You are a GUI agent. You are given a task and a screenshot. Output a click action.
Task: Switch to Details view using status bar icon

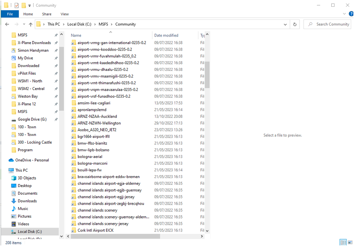(343, 242)
